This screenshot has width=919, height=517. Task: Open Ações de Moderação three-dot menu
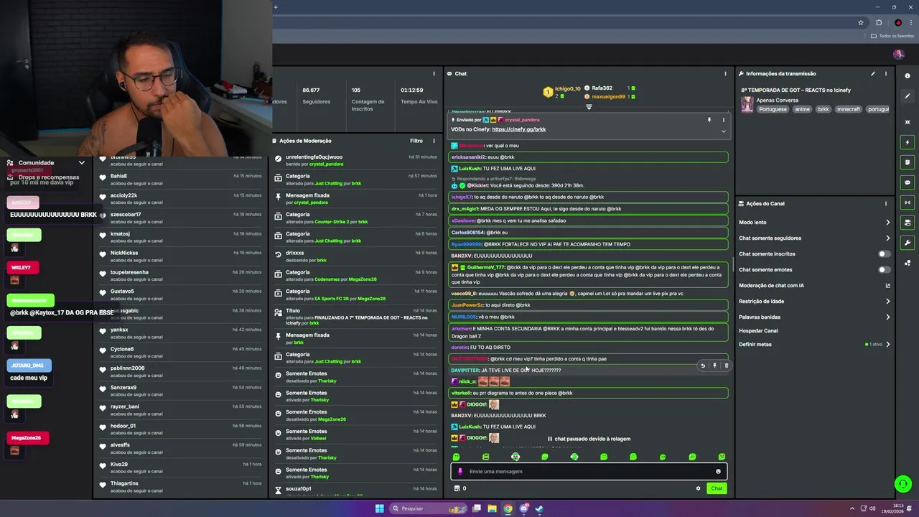click(x=434, y=141)
